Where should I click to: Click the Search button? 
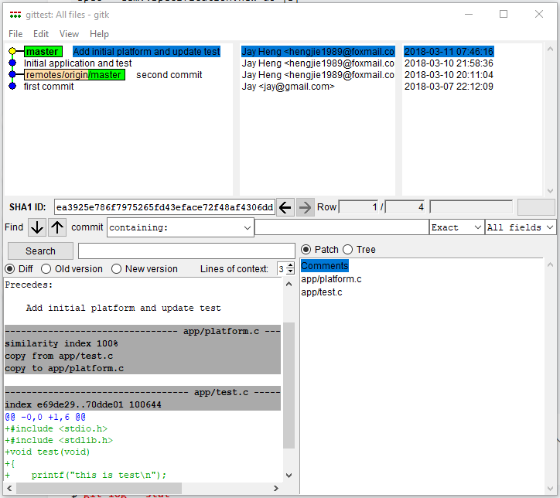click(x=40, y=251)
